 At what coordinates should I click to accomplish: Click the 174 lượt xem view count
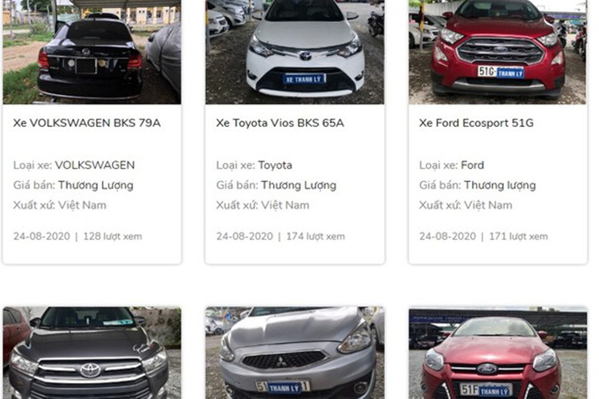click(x=315, y=236)
